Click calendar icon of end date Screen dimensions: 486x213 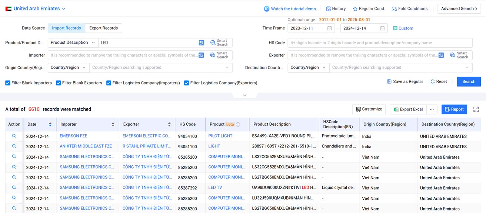point(382,28)
